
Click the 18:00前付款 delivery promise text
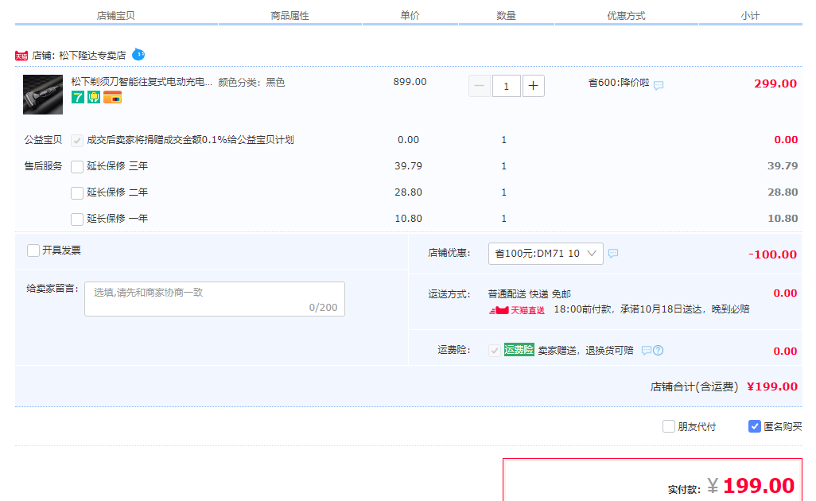[x=651, y=309]
